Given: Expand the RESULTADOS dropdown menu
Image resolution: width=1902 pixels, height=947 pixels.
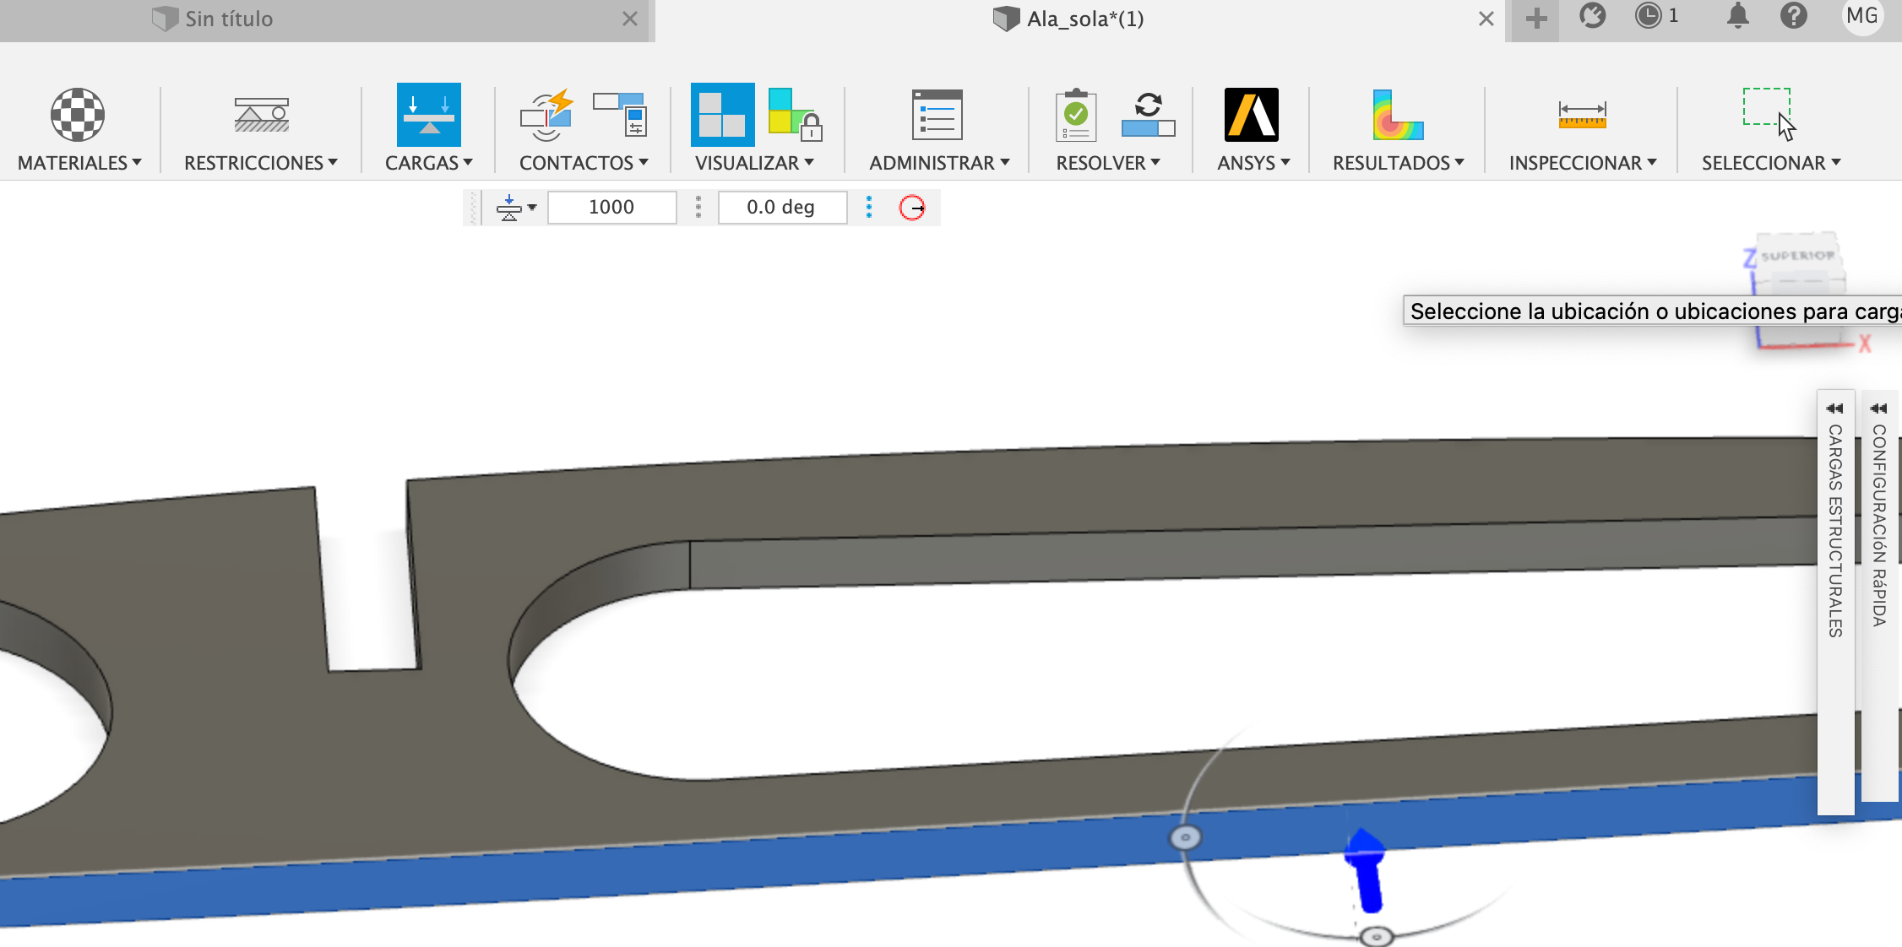Looking at the screenshot, I should 1398,163.
